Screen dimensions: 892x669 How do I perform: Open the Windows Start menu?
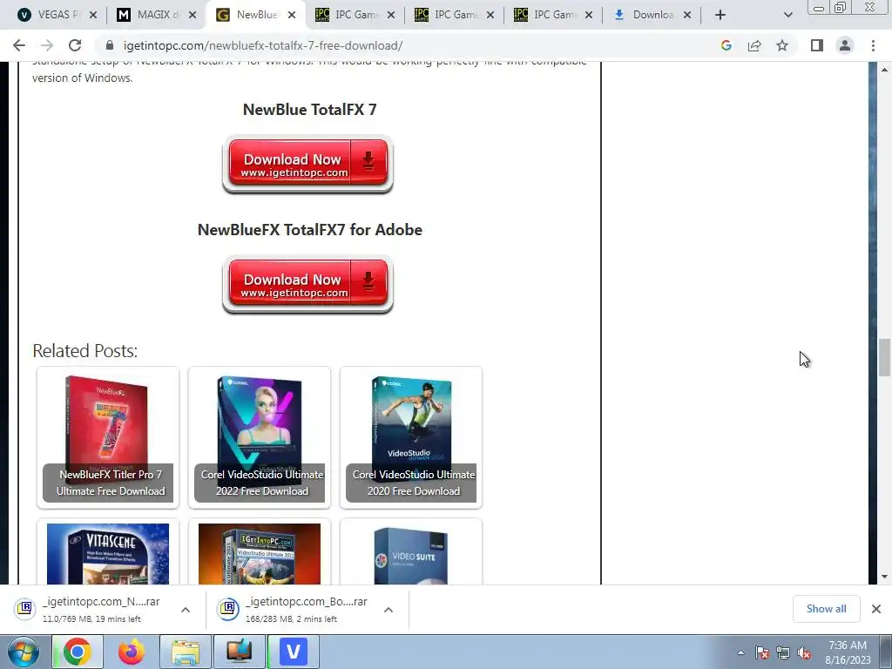pyautogui.click(x=23, y=652)
